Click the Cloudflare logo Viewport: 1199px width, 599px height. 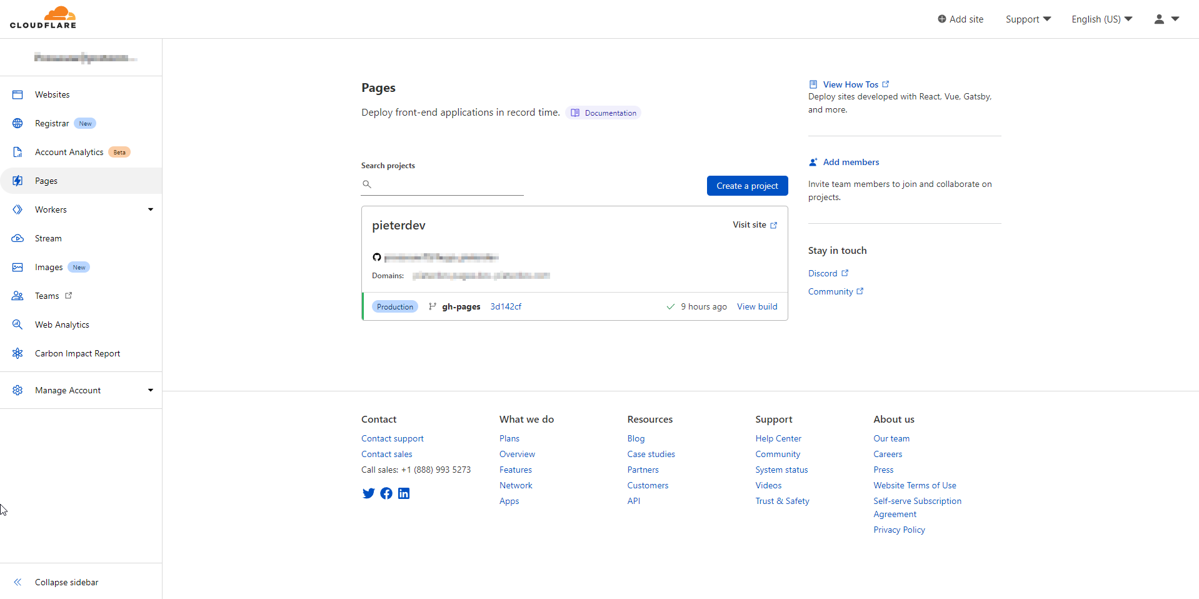(43, 18)
